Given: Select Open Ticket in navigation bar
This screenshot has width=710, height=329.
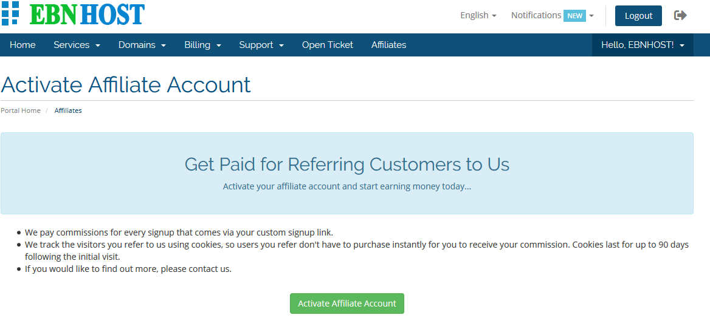Looking at the screenshot, I should [327, 45].
